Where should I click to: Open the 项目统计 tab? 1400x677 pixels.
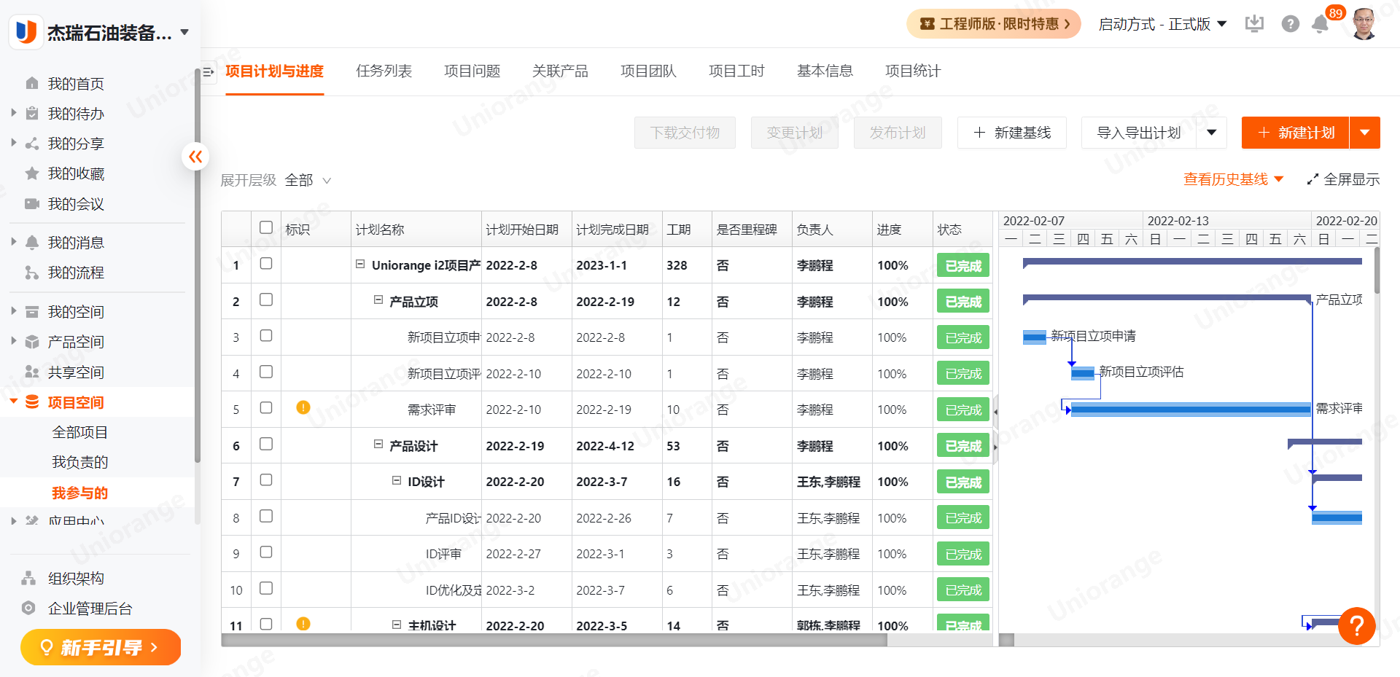pyautogui.click(x=912, y=71)
